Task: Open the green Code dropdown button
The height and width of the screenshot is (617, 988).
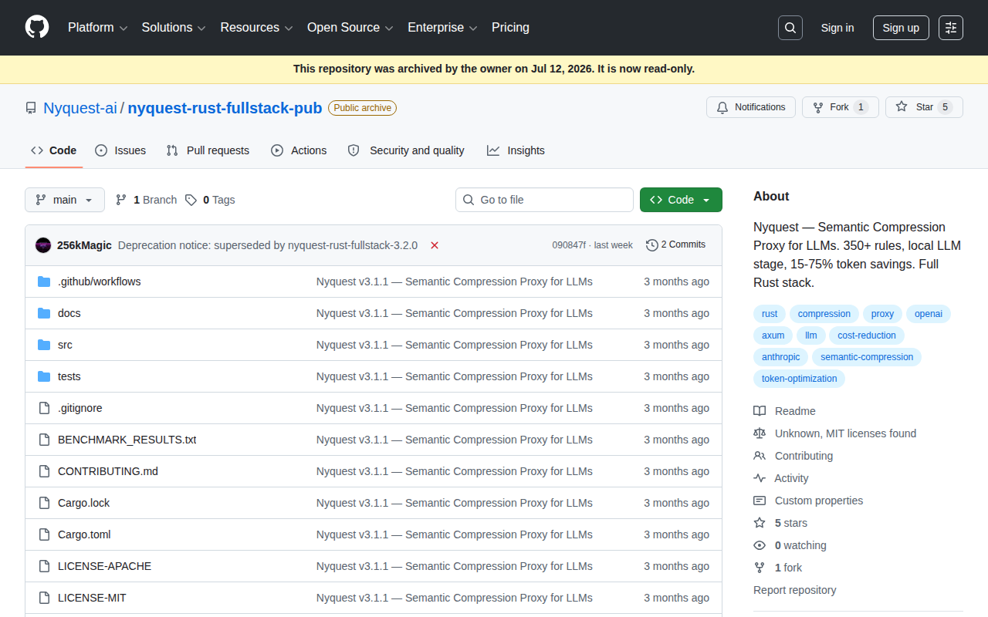Action: tap(681, 200)
